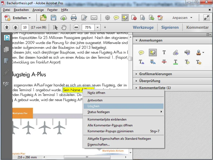Switch to the Werkzeuge pane
Viewport: 213px width, 160px height.
click(144, 27)
